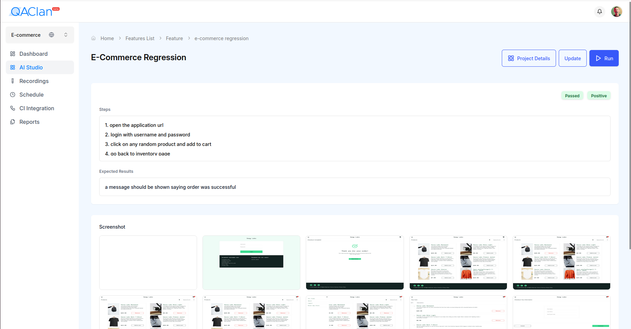The height and width of the screenshot is (329, 631).
Task: Click the breadcrumb home icon
Action: tap(93, 38)
